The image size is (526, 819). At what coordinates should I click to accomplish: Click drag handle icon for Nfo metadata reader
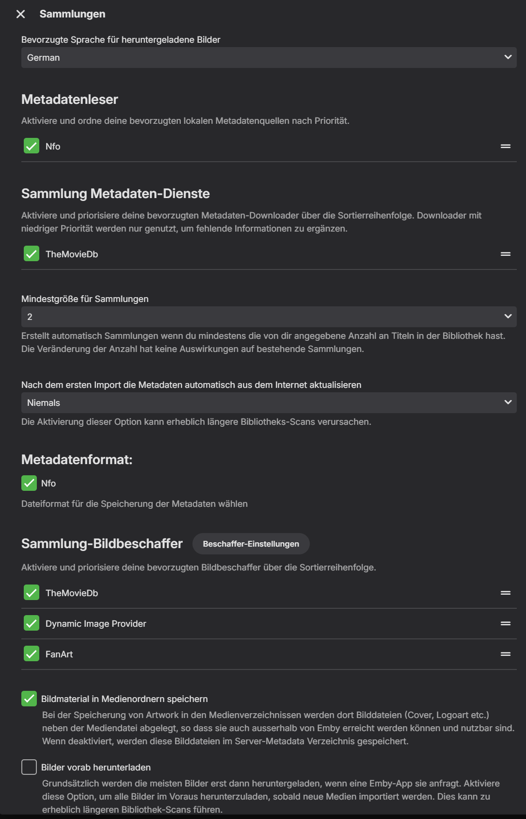click(x=506, y=146)
